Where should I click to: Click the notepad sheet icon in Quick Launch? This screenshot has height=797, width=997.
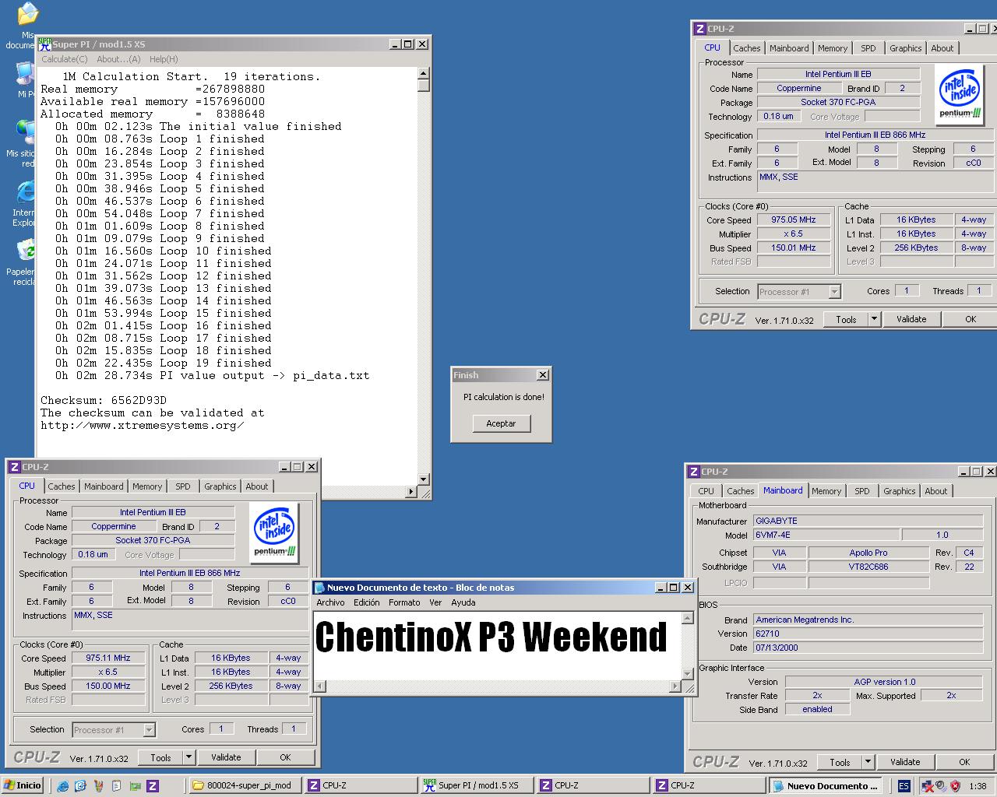coord(117,786)
